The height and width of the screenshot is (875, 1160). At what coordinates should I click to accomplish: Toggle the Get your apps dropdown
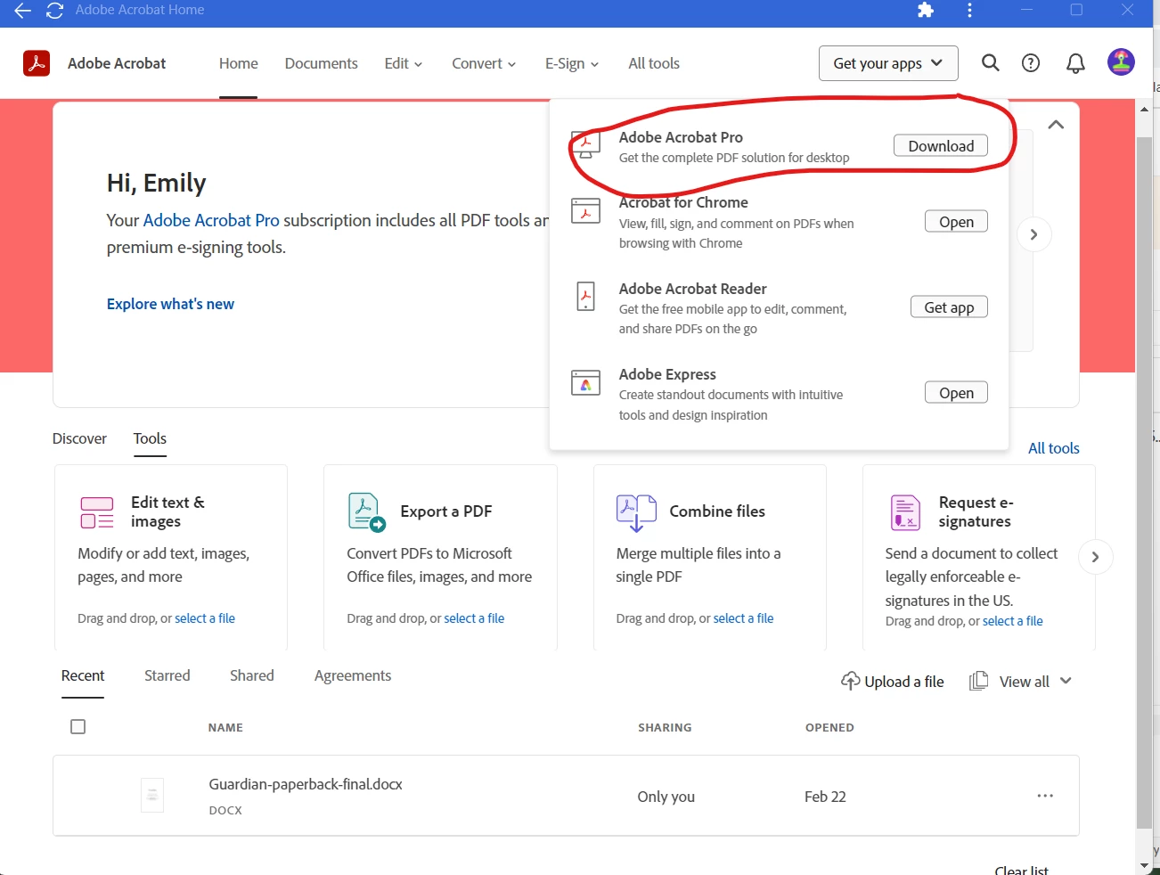point(888,63)
